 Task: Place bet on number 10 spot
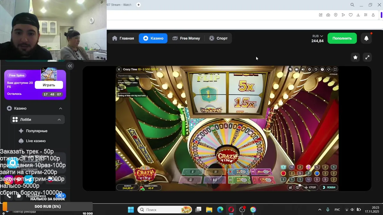tap(215, 180)
